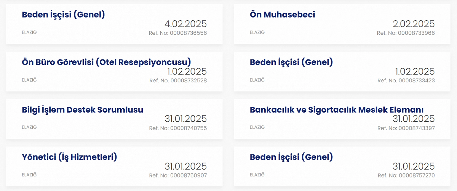Image resolution: width=457 pixels, height=191 pixels.
Task: Click ELAZIĞ location on Ön Muhasebeci card
Action: pos(257,32)
